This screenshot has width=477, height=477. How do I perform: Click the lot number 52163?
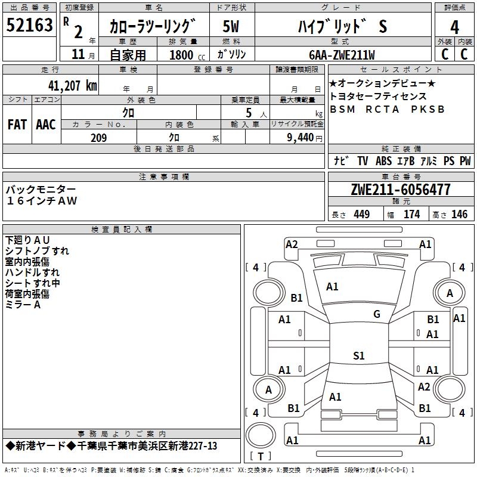(30, 26)
